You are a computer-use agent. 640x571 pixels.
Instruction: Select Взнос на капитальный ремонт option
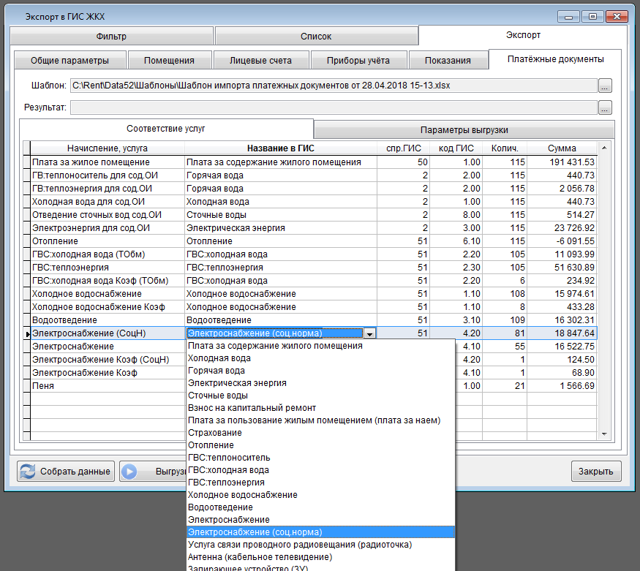(320, 408)
